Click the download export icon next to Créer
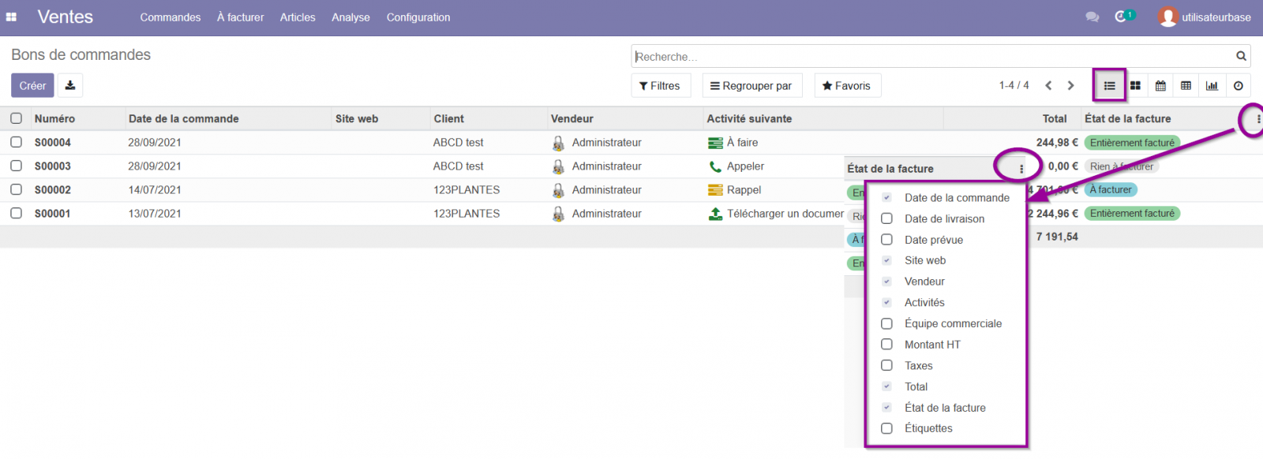Viewport: 1263px width, 459px height. (70, 85)
